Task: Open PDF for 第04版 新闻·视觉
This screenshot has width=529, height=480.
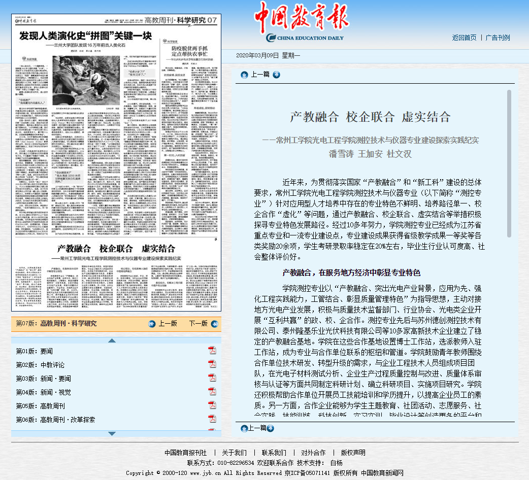Action: coord(212,392)
